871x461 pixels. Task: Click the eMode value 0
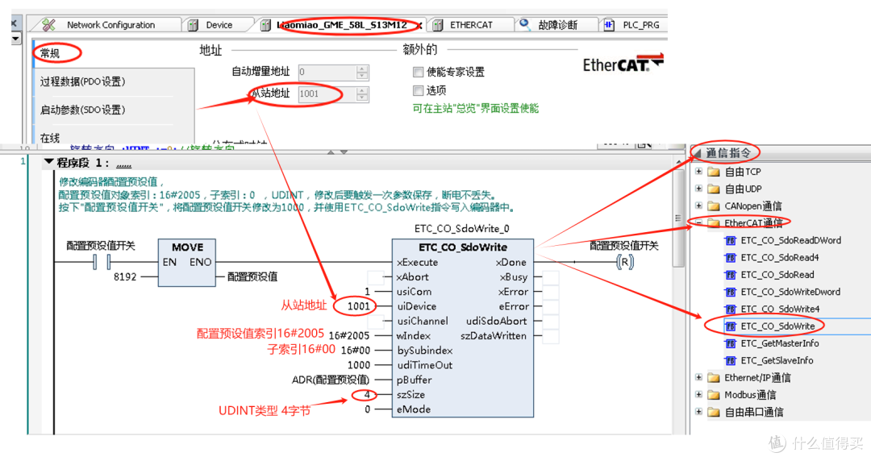click(x=367, y=409)
